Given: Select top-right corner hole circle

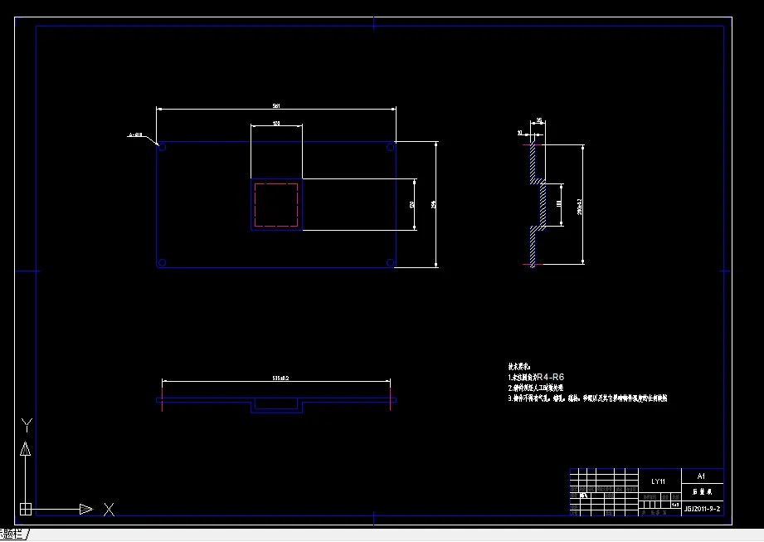Looking at the screenshot, I should point(390,147).
